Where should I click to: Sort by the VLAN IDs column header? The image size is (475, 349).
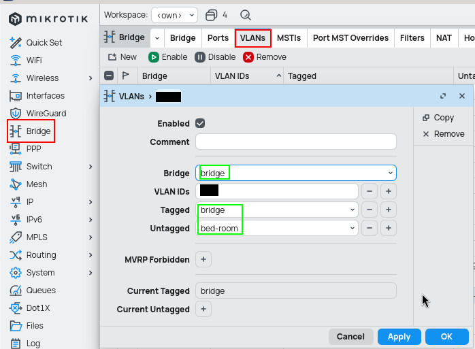247,76
